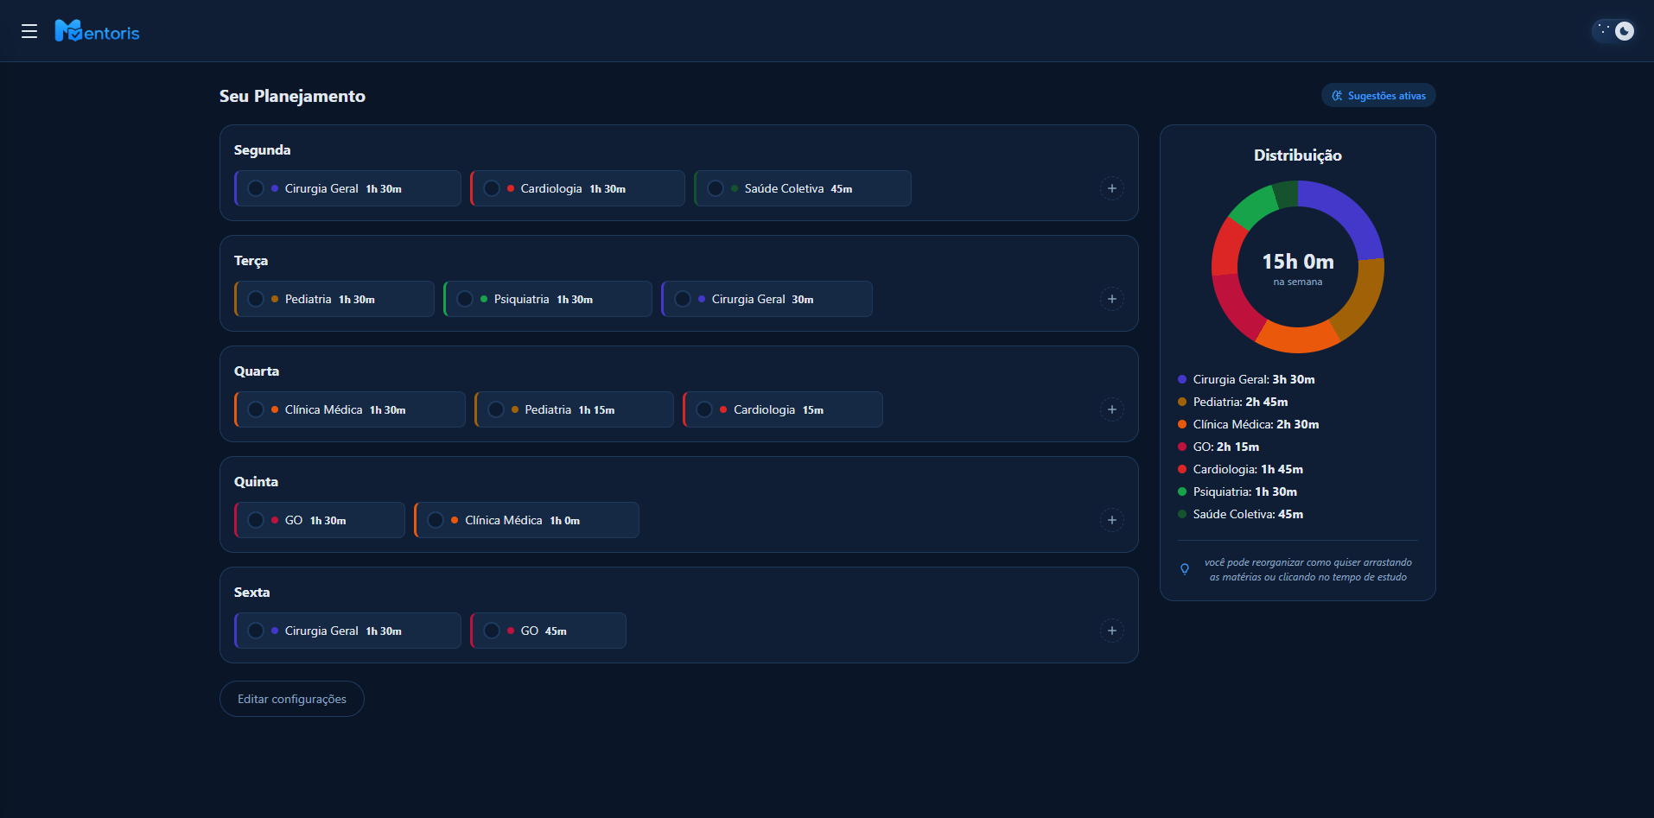This screenshot has width=1654, height=818.
Task: Click the Sugestões ativas button
Action: 1378,96
